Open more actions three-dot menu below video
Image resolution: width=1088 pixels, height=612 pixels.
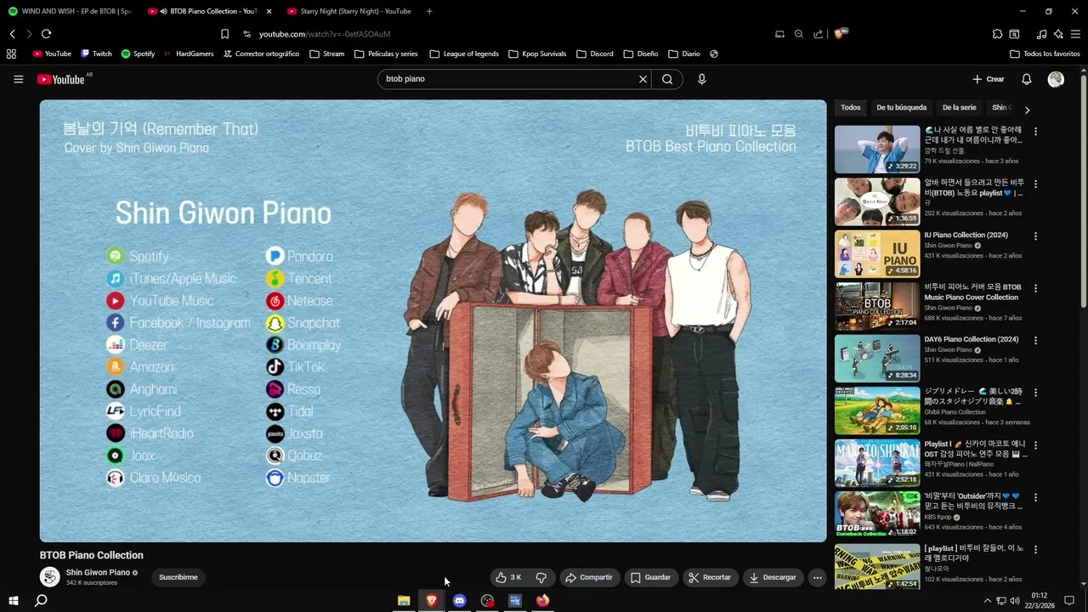pyautogui.click(x=817, y=577)
